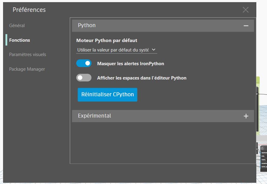Click the 'Masquer les alertes IronPython' label
This screenshot has height=184, width=267.
[x=130, y=64]
